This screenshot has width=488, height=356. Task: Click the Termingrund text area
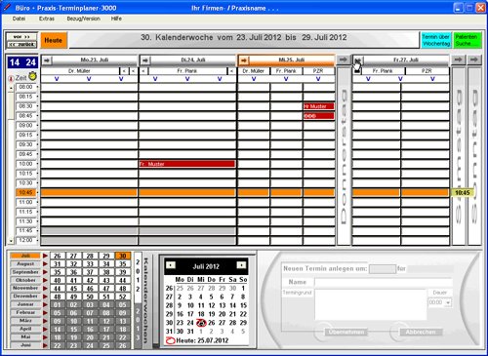tap(371, 304)
